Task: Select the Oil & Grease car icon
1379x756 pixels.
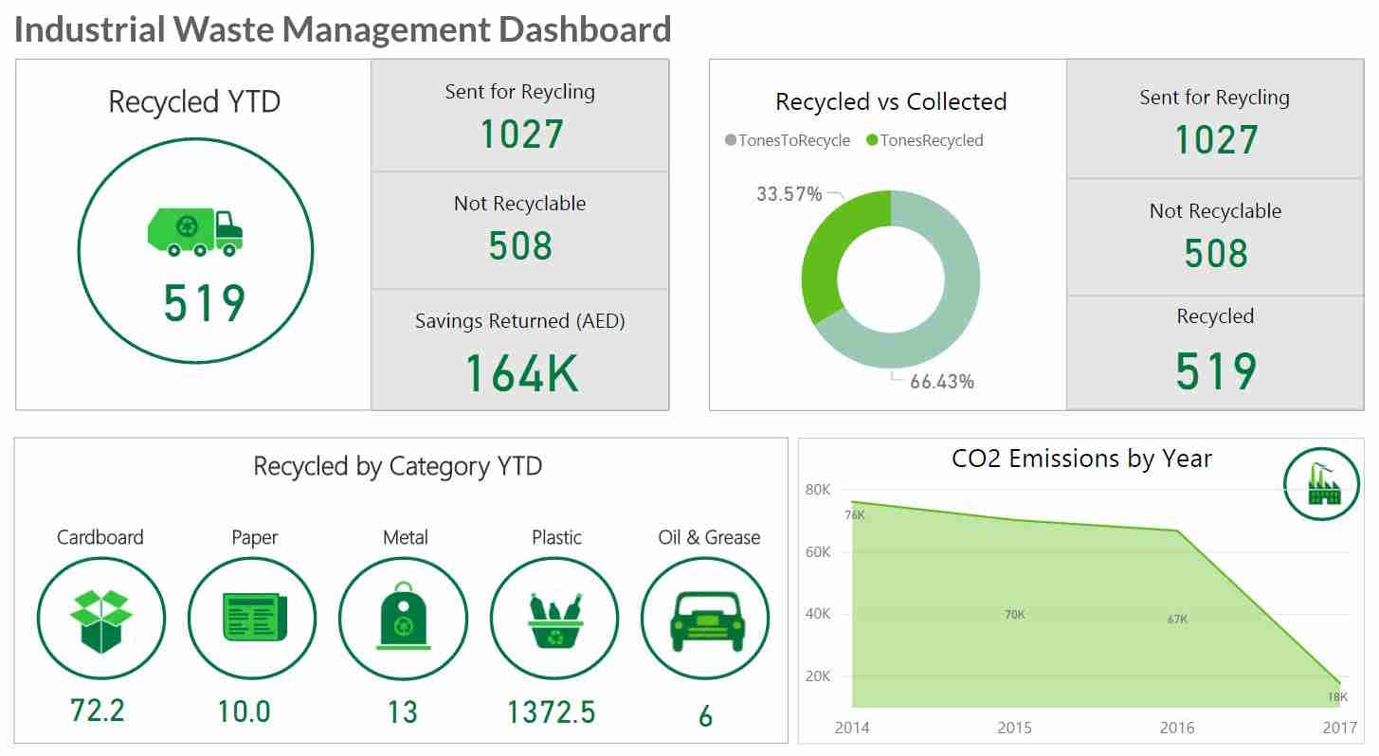Action: [706, 621]
